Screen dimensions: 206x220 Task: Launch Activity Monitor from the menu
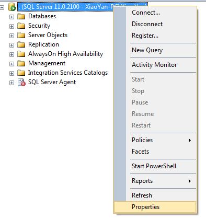155,65
